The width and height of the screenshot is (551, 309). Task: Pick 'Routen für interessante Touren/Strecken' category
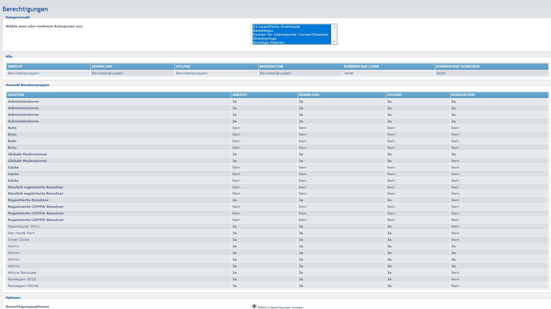pos(290,35)
